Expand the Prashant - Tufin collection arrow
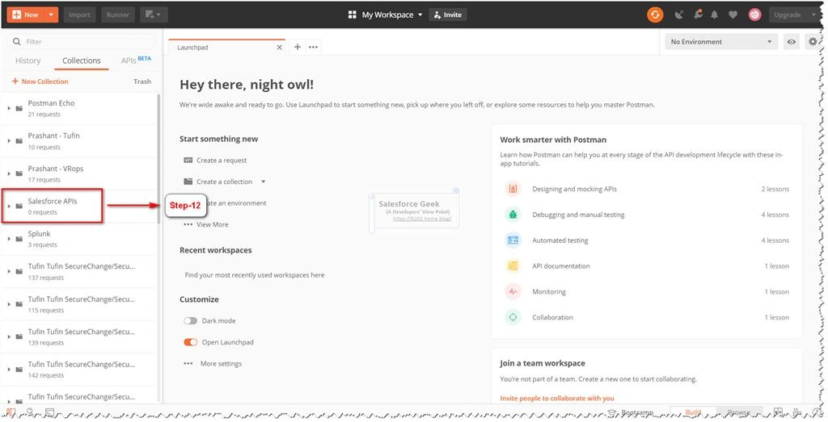 [9, 141]
